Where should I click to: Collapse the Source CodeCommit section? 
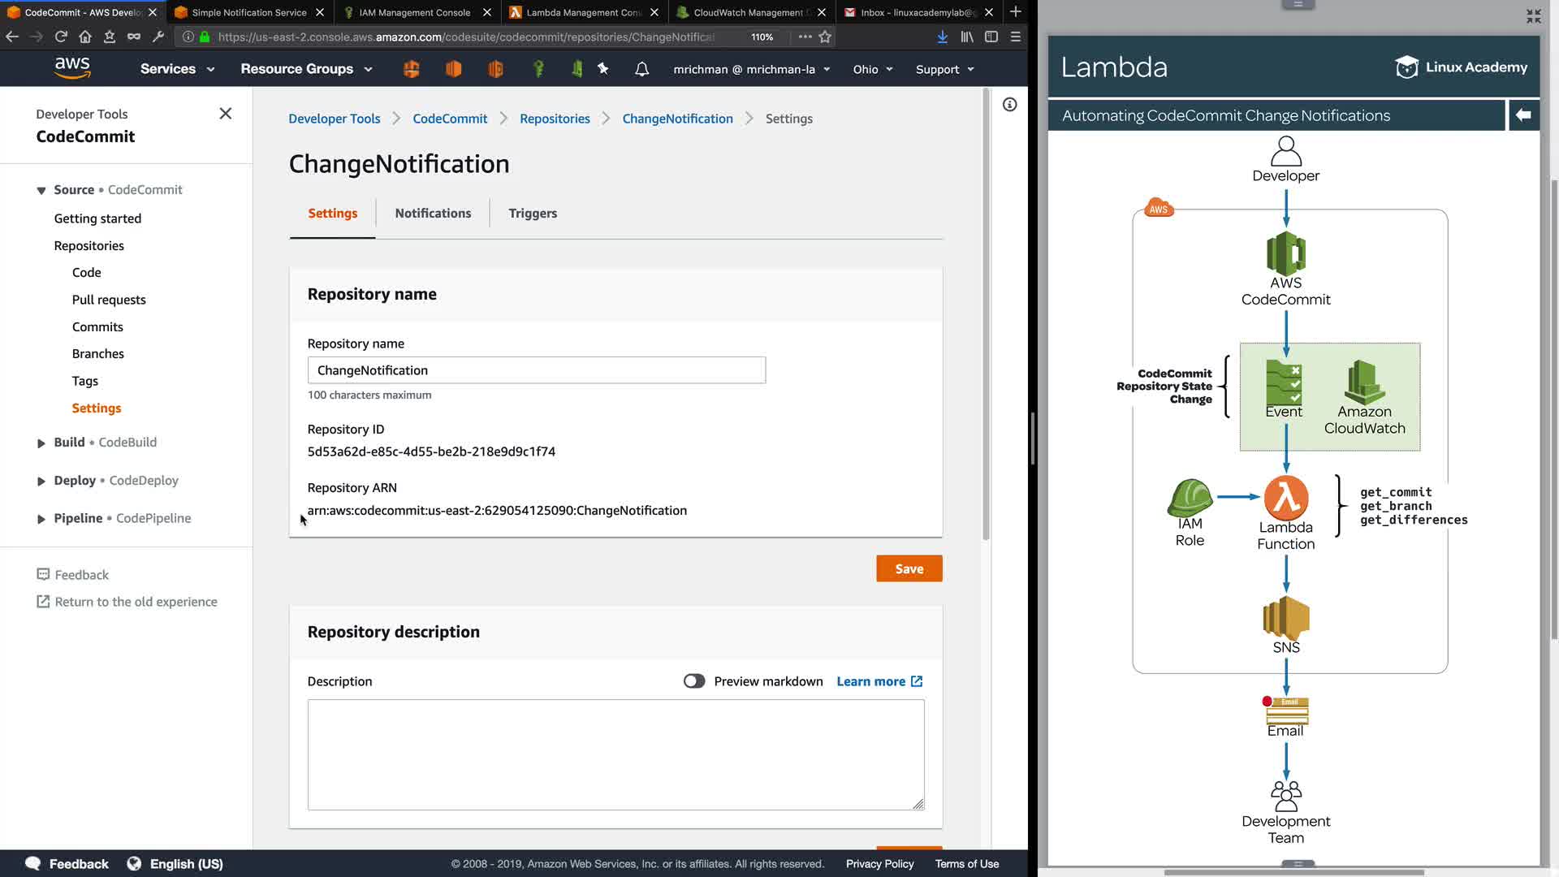41,190
